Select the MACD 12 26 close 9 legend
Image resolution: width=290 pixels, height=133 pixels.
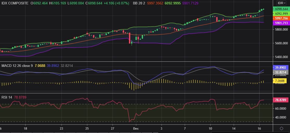pos(17,66)
